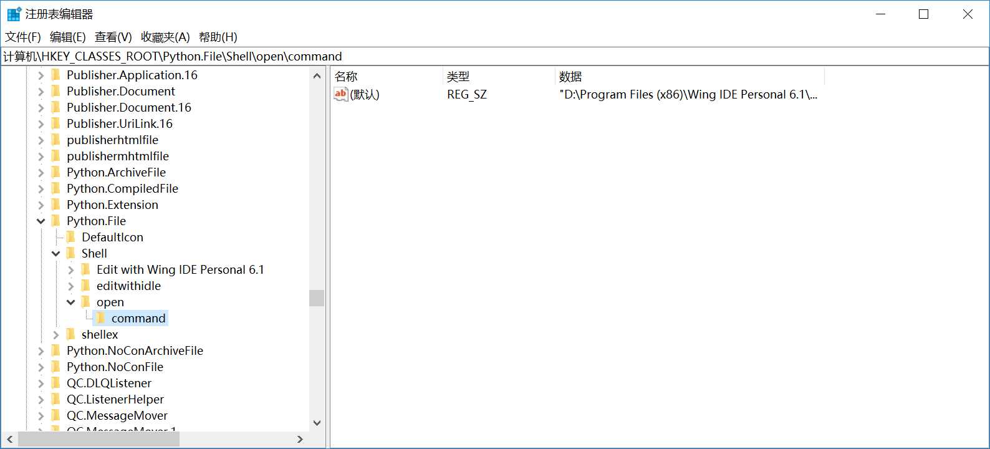Viewport: 990px width, 449px height.
Task: Expand the Python.Extension key
Action: click(x=41, y=205)
